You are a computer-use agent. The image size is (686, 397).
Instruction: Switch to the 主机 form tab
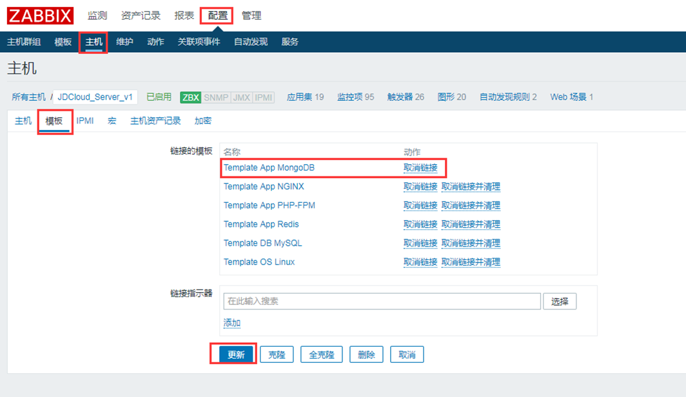pyautogui.click(x=23, y=121)
